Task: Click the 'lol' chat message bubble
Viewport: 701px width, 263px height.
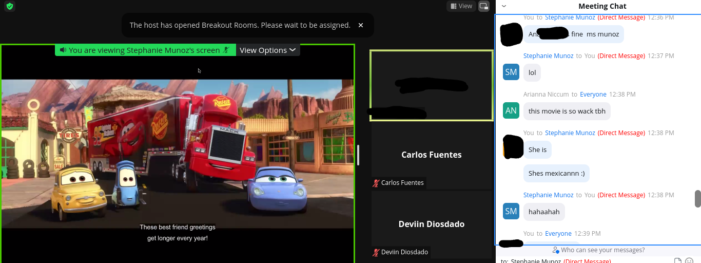Action: pos(532,72)
